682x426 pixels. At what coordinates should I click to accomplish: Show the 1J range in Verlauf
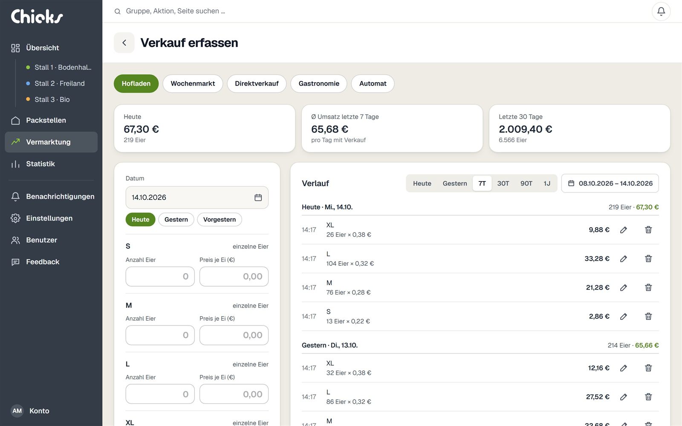547,183
